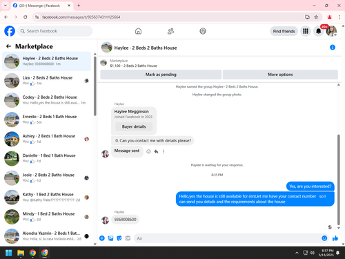This screenshot has height=259, width=345.
Task: Choose a sticker in the composer
Action: 119,238
